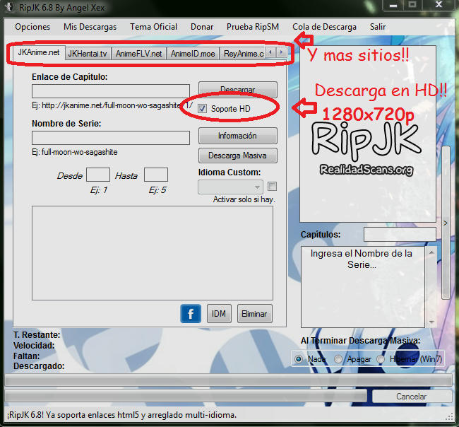This screenshot has width=459, height=427.
Task: Expand side panel with the > arrow
Action: 446,223
